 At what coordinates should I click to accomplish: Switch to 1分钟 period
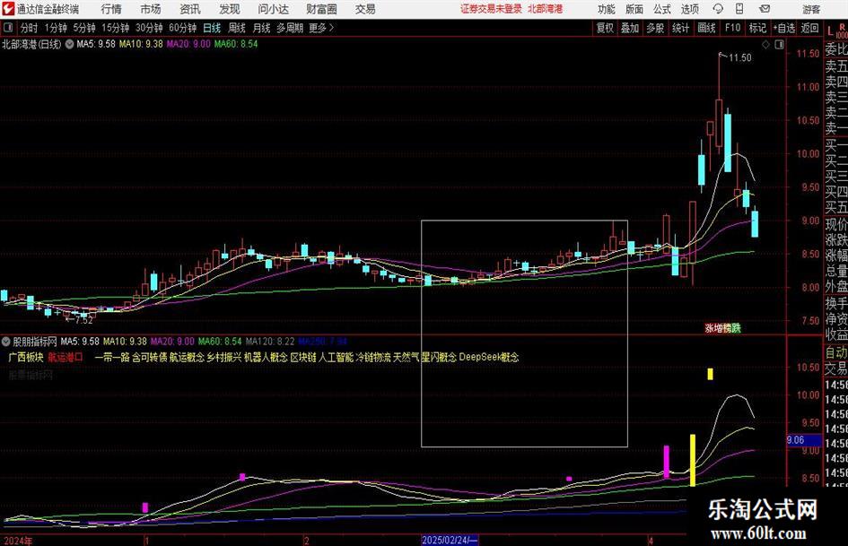coord(55,28)
